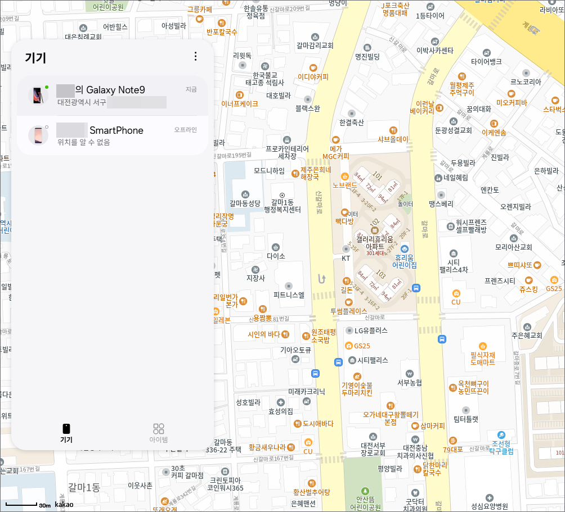
Task: Click the 갈마1동 행정복지센터 marker
Action: coord(282,196)
